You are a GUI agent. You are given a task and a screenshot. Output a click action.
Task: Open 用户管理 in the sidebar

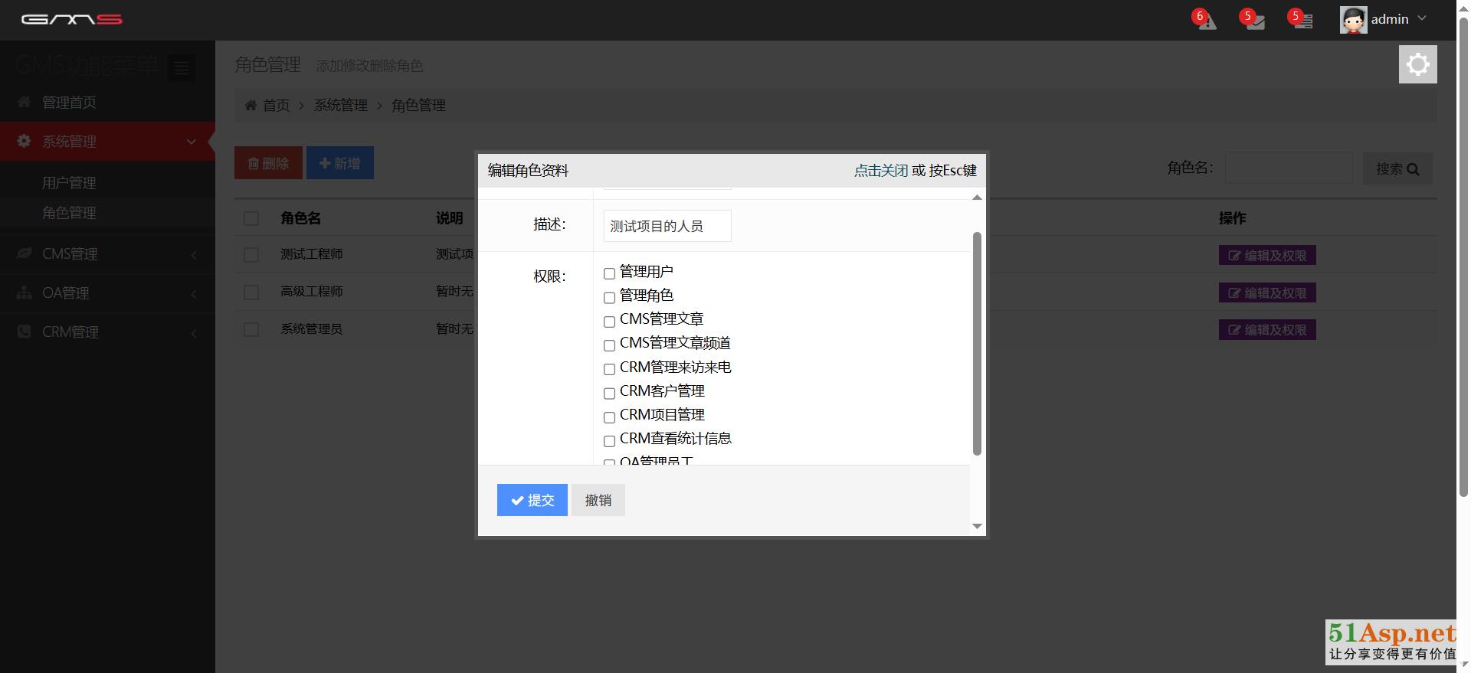(x=69, y=183)
